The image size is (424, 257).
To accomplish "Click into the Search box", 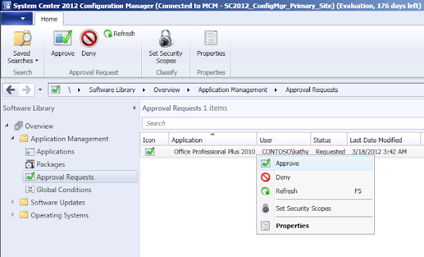I will tap(283, 123).
